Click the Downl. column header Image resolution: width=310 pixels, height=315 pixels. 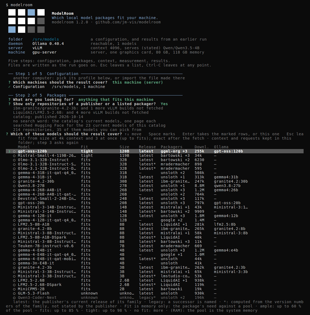[201, 147]
